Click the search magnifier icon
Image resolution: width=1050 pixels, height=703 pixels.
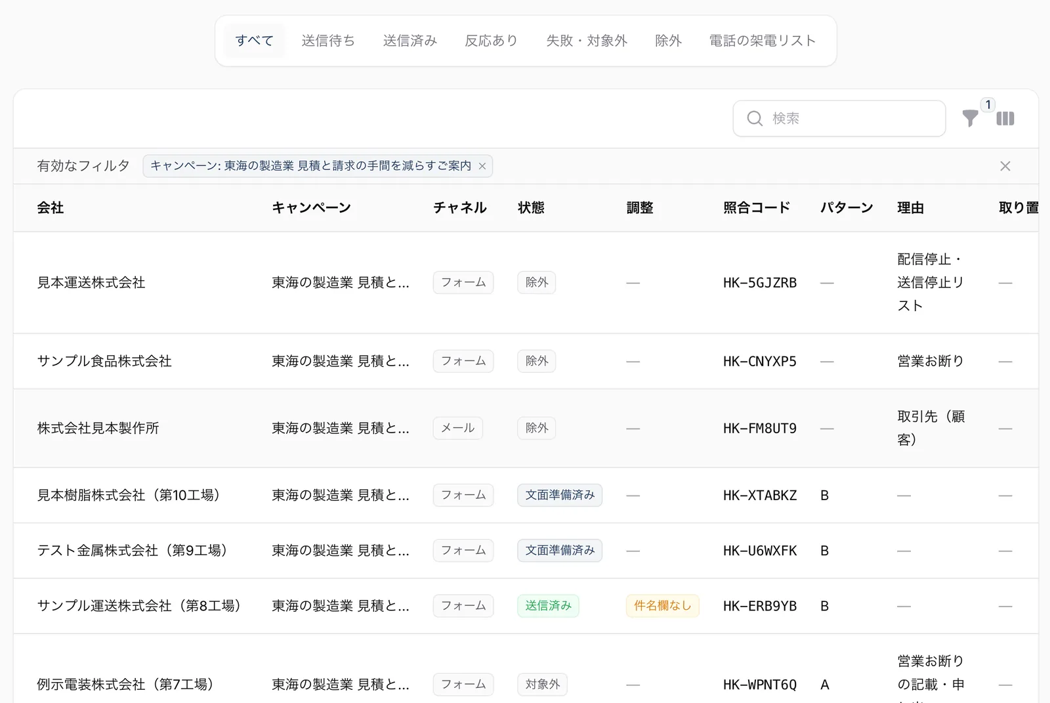point(755,118)
